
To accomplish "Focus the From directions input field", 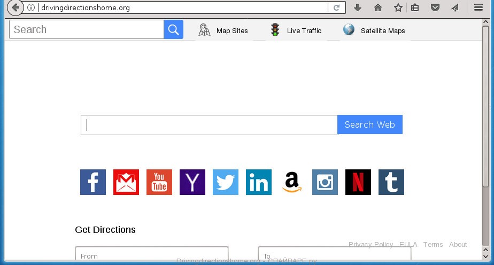I will [152, 253].
